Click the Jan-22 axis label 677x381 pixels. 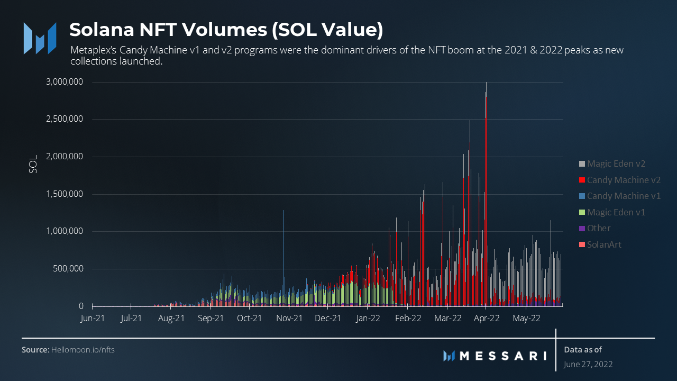(x=368, y=319)
